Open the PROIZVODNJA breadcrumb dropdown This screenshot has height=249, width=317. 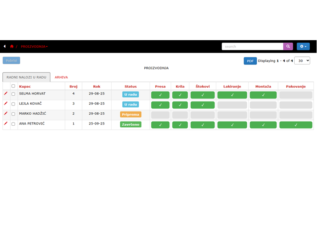click(x=35, y=47)
